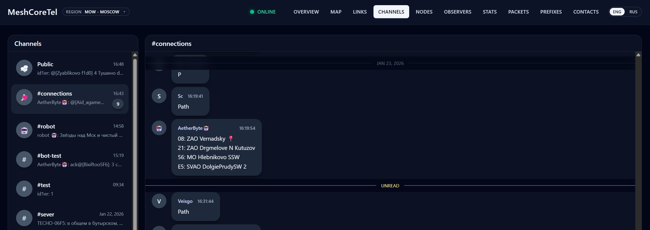
Task: Open the Observers tab
Action: pos(457,12)
